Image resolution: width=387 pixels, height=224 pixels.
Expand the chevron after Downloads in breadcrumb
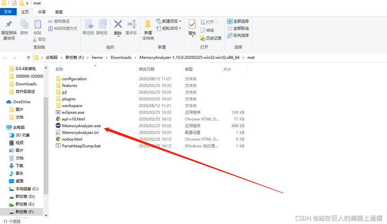click(136, 58)
